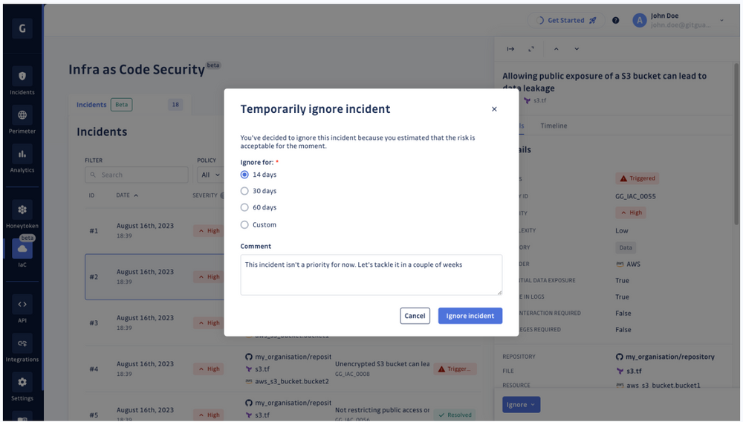
Task: Expand the John Doe account menu
Action: [721, 20]
